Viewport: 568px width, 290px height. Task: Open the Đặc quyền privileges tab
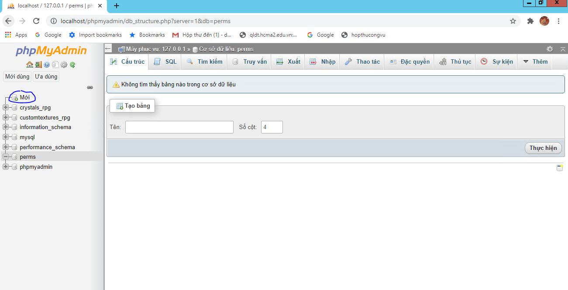[x=410, y=61]
